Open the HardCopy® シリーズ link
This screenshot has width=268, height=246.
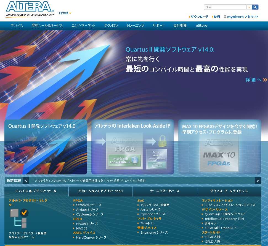tap(91, 237)
